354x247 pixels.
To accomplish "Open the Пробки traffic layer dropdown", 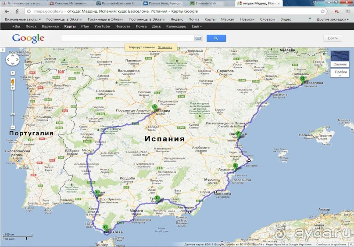I will [340, 73].
